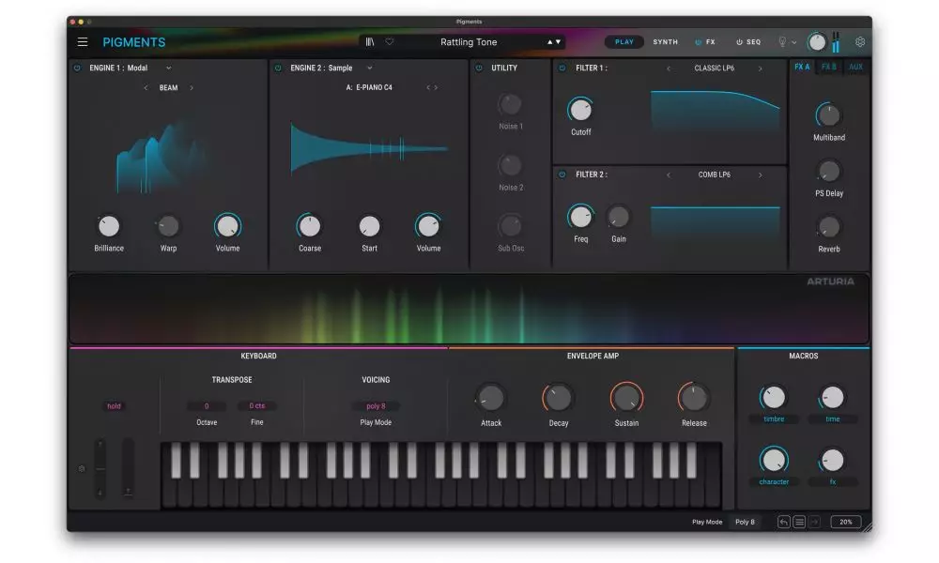Click the Fine 0 cts value
Viewport: 939px width, 563px height.
257,405
